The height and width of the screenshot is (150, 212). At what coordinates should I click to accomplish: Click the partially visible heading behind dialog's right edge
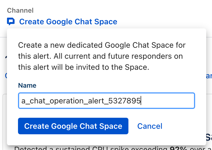209,136
